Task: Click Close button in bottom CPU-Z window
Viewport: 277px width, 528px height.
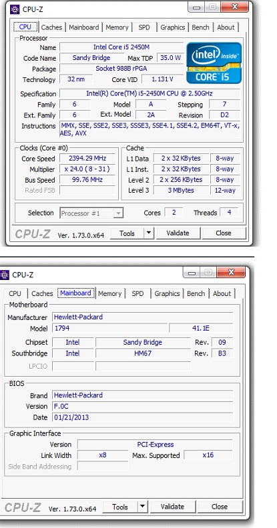Action: point(220,507)
